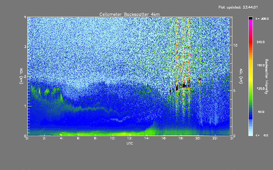273x170 pixels.
Task: Click the "4:" UTC tick label
Action: tap(62, 138)
